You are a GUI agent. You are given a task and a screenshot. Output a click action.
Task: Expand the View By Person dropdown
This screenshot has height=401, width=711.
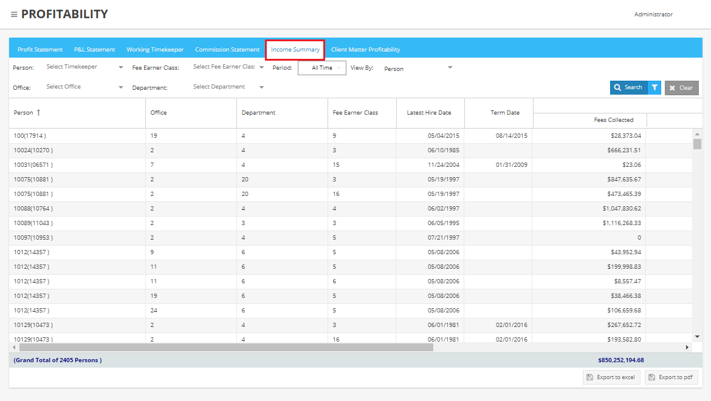[x=450, y=68]
